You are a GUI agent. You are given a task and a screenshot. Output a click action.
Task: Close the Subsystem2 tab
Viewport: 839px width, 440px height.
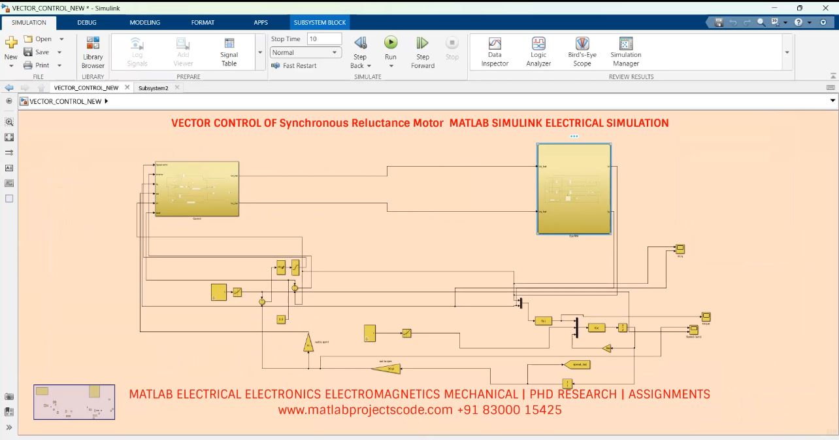[177, 88]
